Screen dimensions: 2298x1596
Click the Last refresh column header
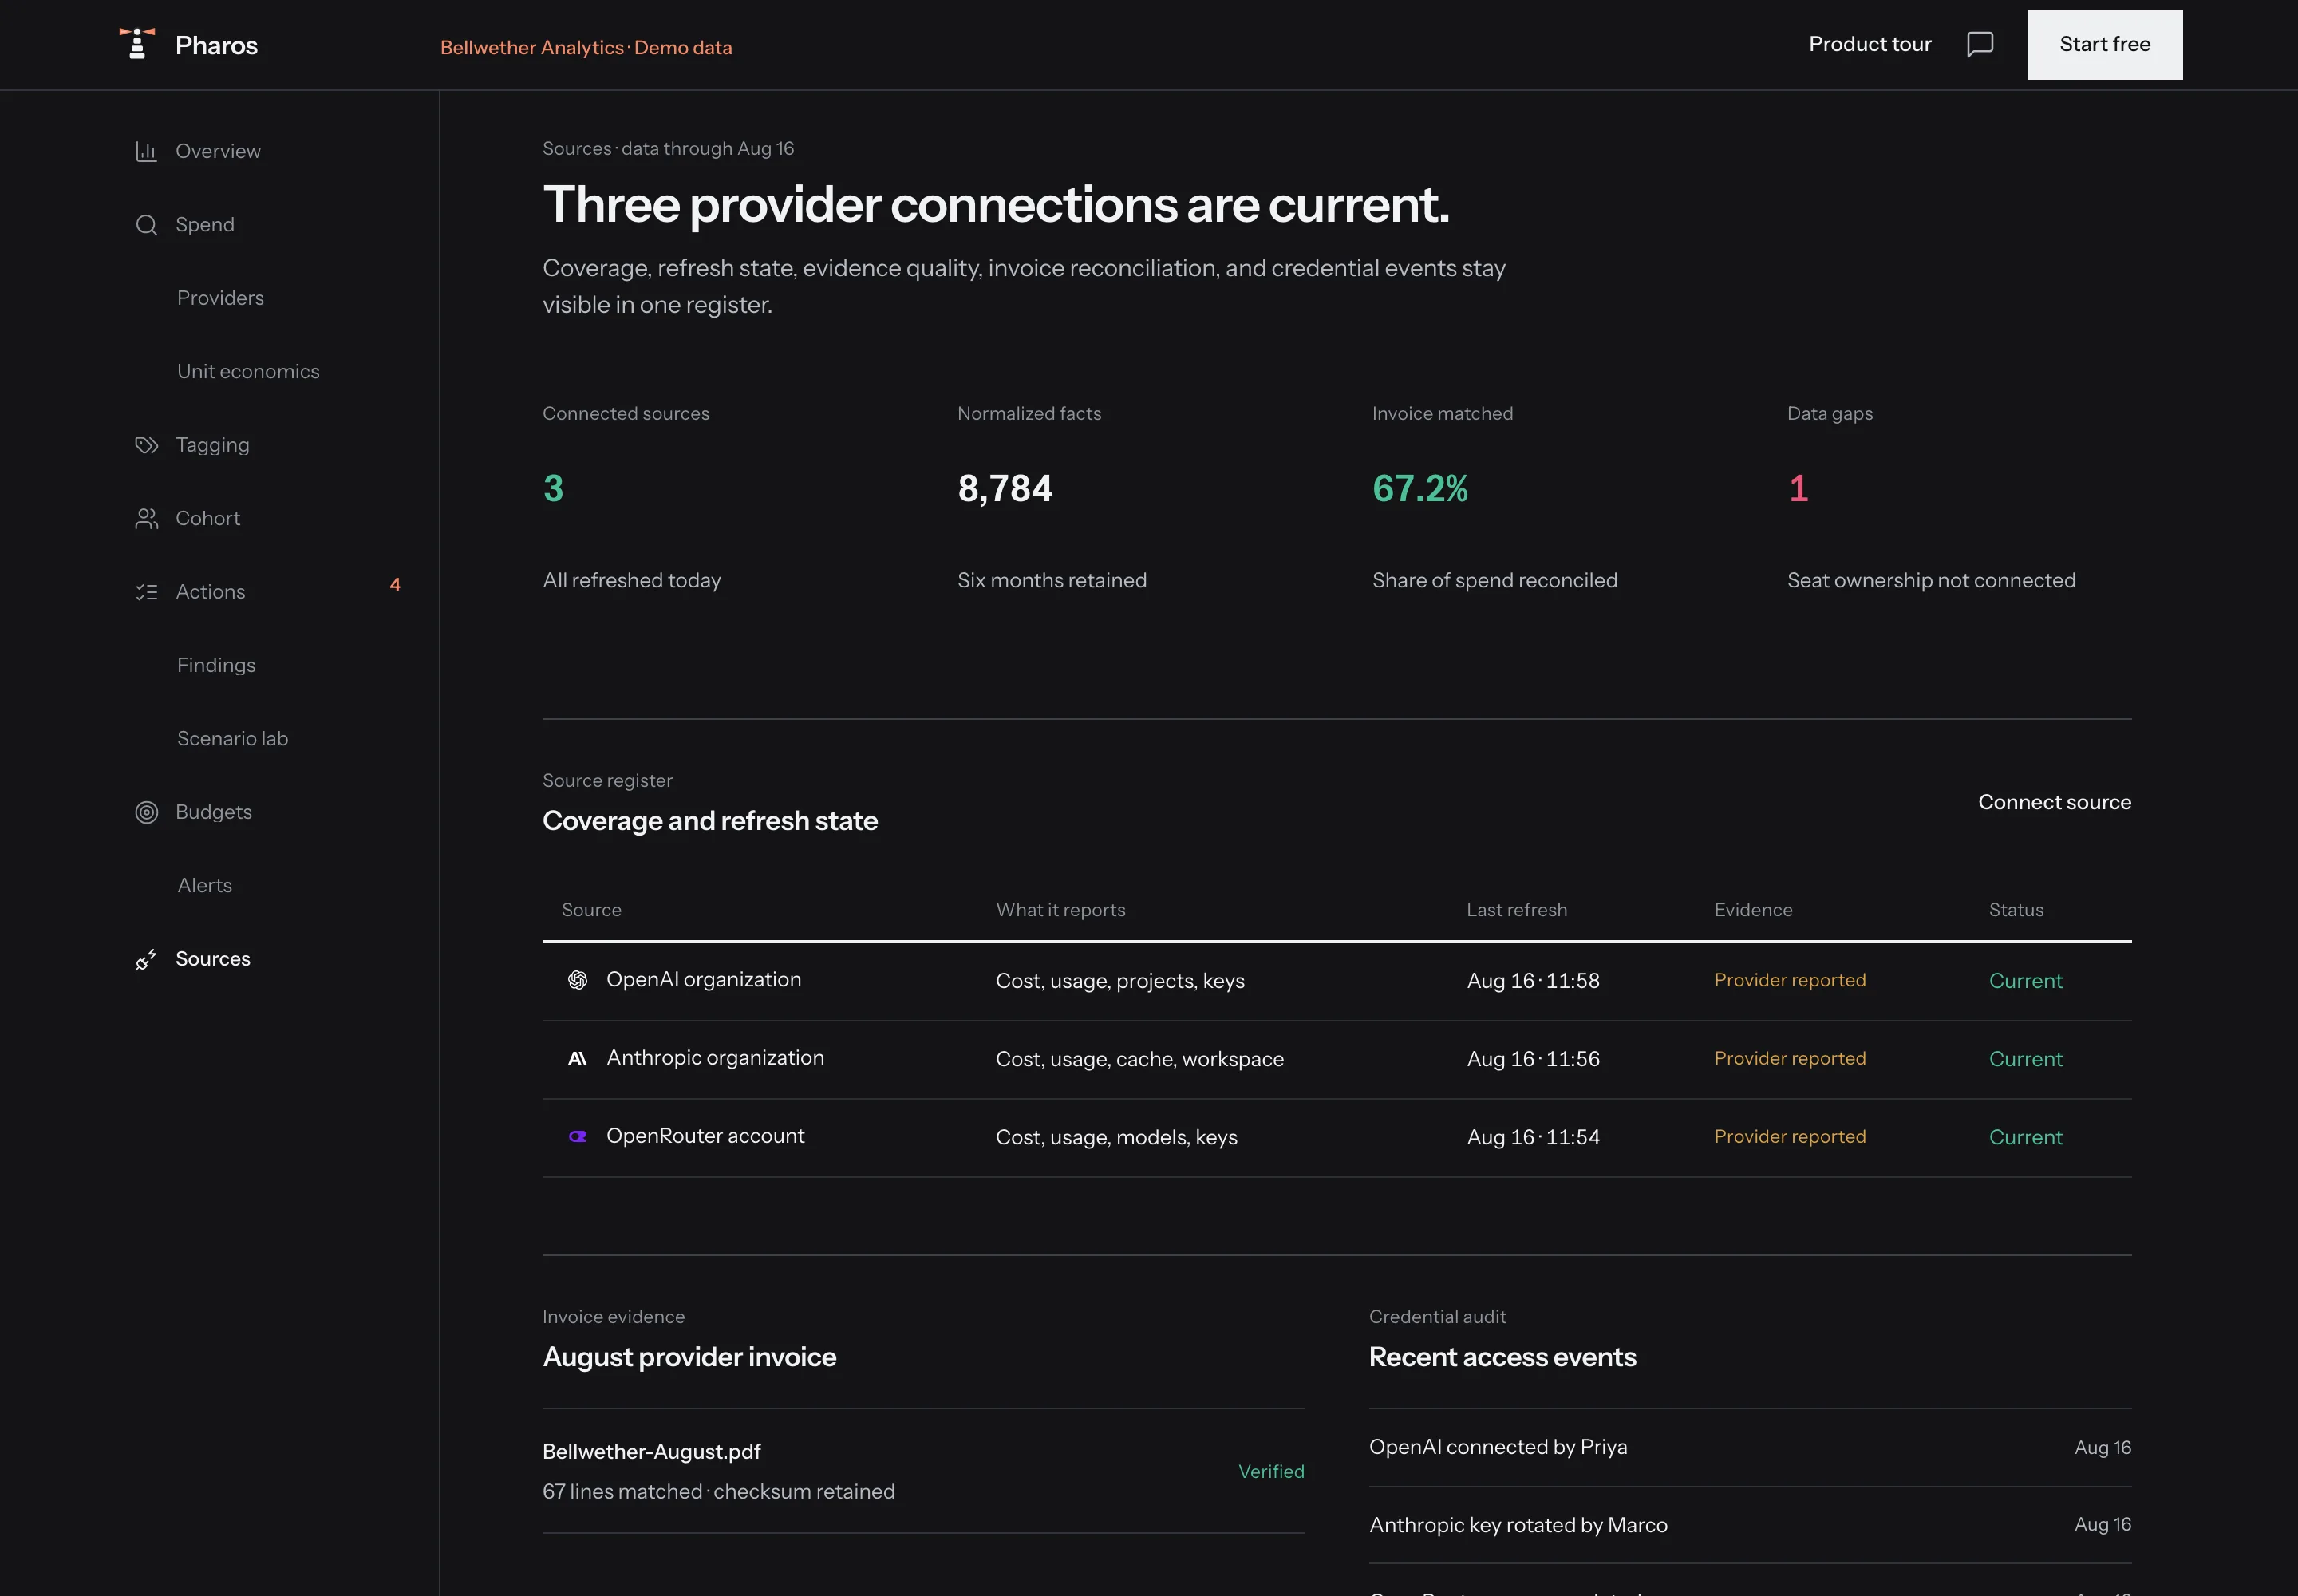tap(1516, 910)
